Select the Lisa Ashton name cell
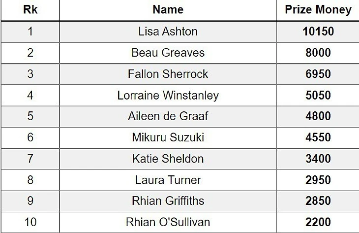359x233 pixels. 168,32
